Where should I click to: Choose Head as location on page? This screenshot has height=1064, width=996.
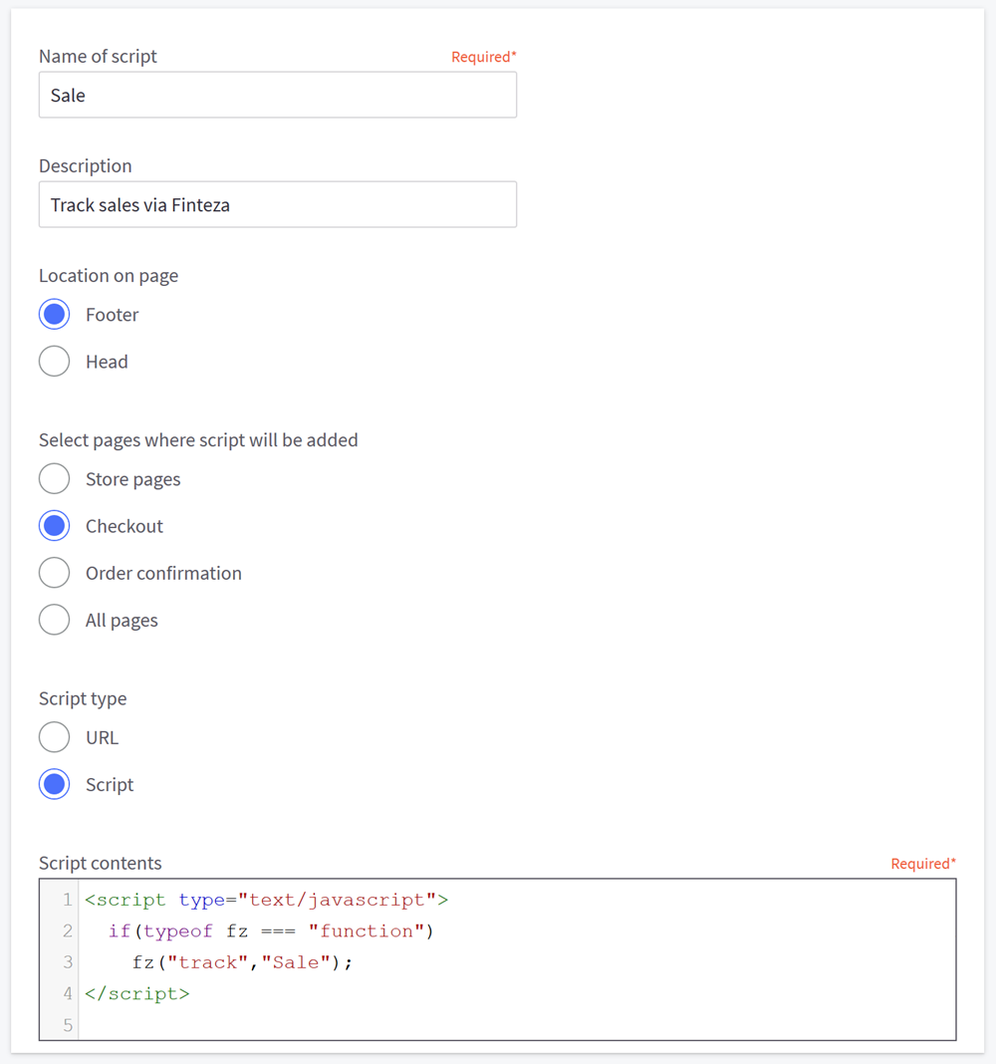coord(55,362)
